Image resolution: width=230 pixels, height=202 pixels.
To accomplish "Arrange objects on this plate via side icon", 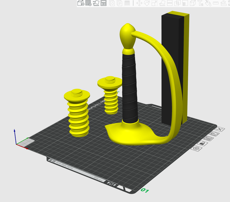I will pyautogui.click(x=209, y=139).
